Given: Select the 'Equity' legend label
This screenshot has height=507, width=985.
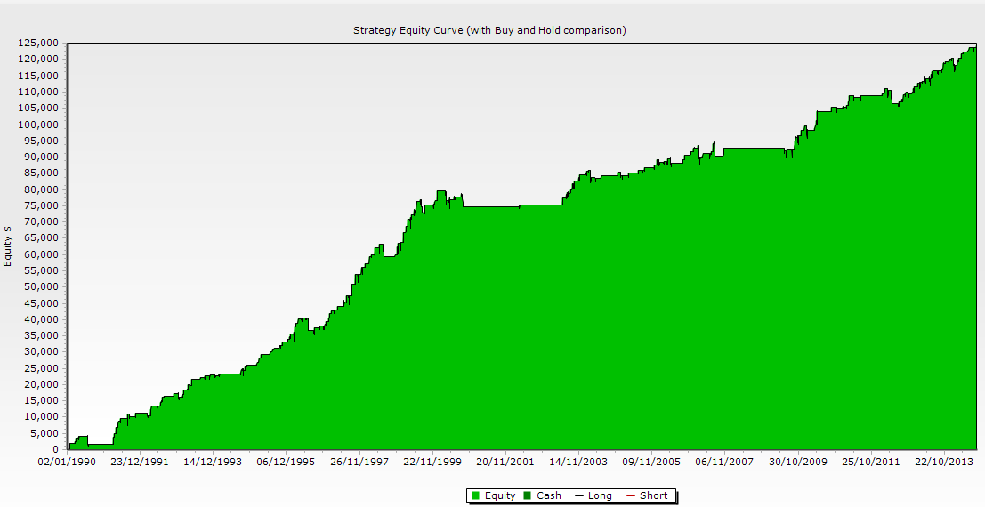Looking at the screenshot, I should click(x=500, y=495).
